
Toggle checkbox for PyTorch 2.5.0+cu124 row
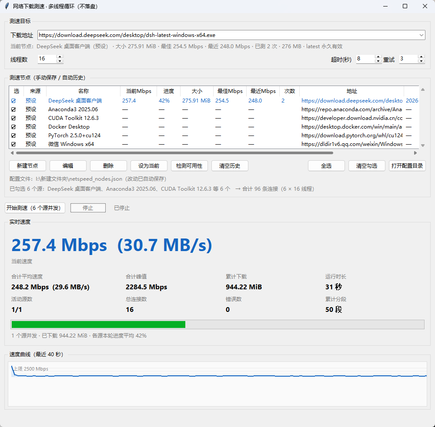pyautogui.click(x=13, y=136)
